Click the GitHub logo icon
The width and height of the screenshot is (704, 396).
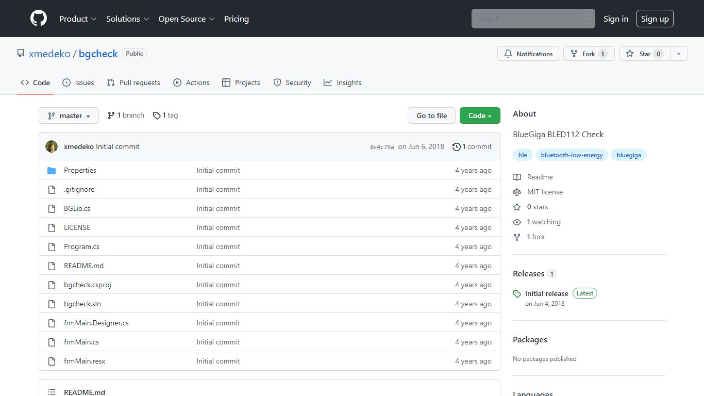click(39, 19)
